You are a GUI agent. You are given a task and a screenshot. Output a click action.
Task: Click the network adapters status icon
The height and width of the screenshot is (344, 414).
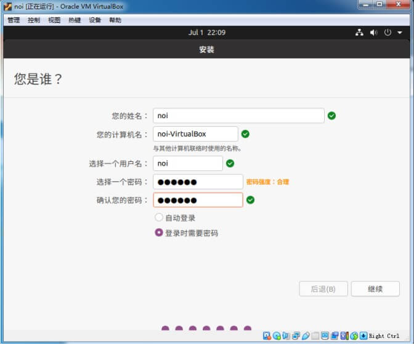pyautogui.click(x=296, y=336)
